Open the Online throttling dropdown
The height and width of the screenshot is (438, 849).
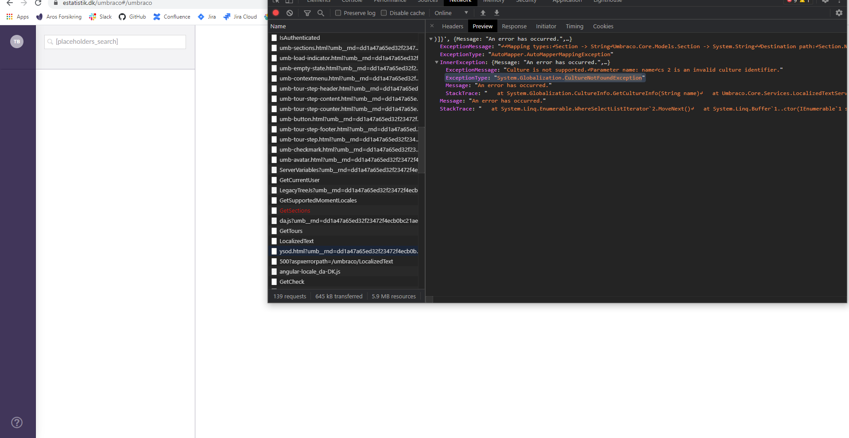click(x=451, y=13)
